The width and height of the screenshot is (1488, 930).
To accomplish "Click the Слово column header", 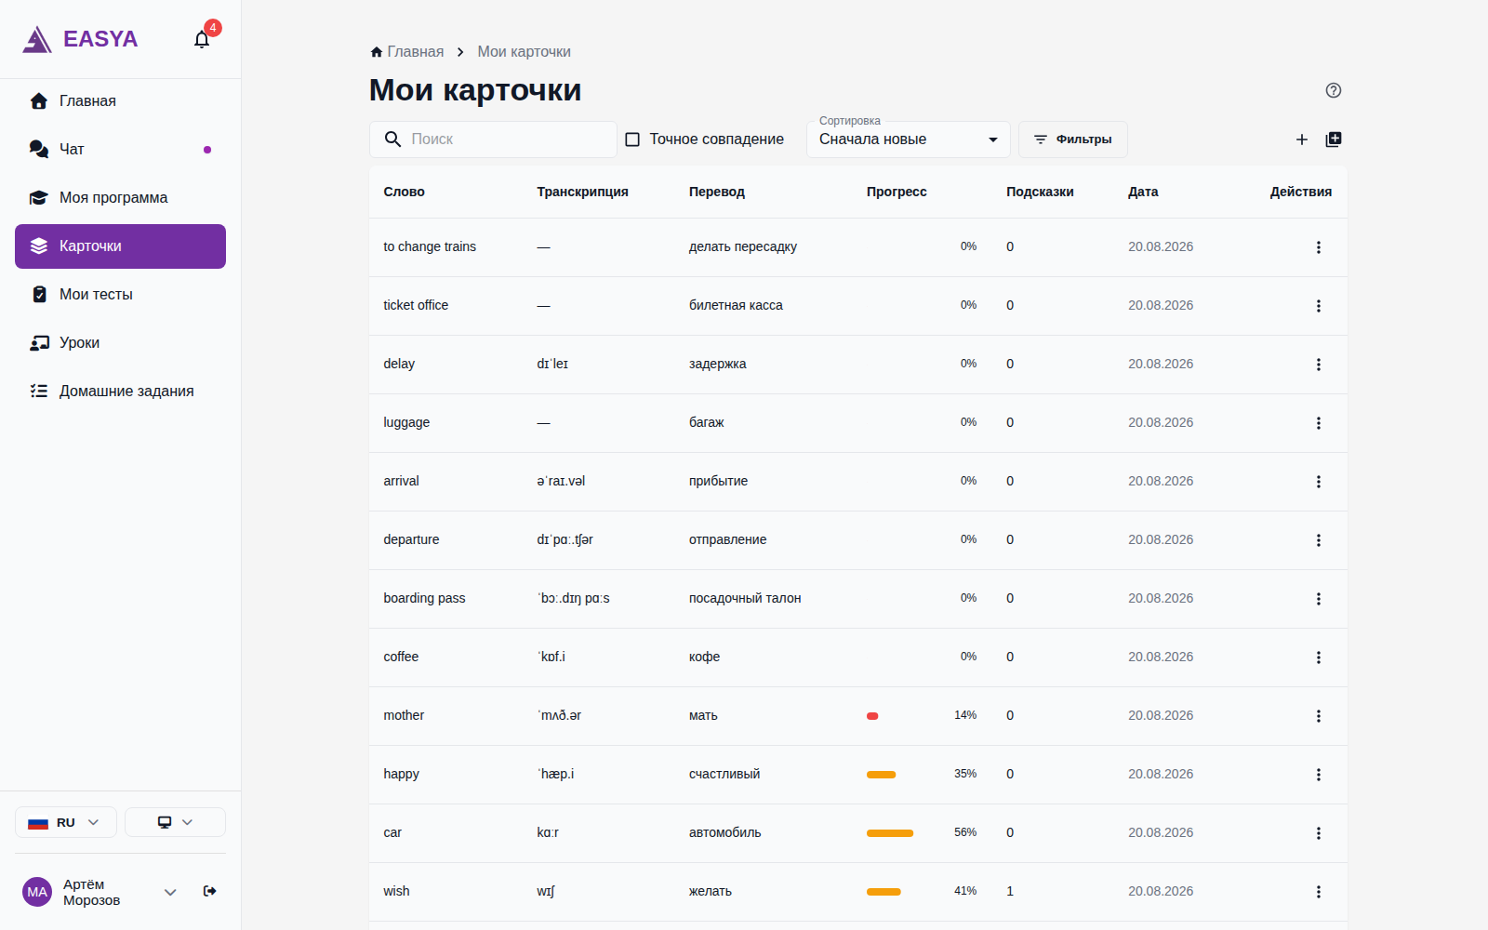I will point(404,192).
